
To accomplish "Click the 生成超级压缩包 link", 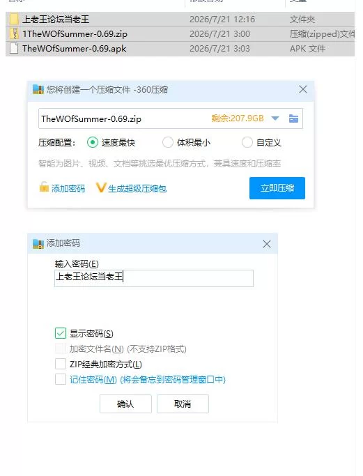I will [x=137, y=188].
